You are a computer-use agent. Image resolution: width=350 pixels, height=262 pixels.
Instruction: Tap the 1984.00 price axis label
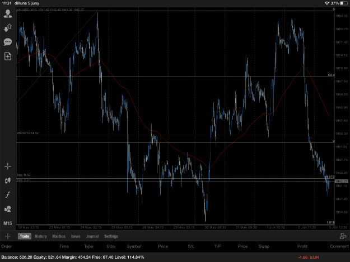point(341,16)
